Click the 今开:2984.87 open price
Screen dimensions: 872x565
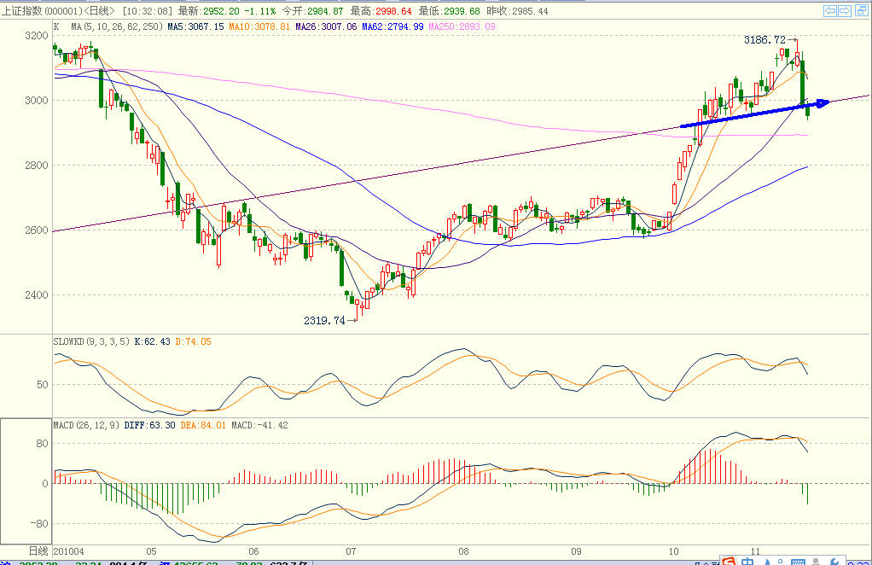pos(312,11)
